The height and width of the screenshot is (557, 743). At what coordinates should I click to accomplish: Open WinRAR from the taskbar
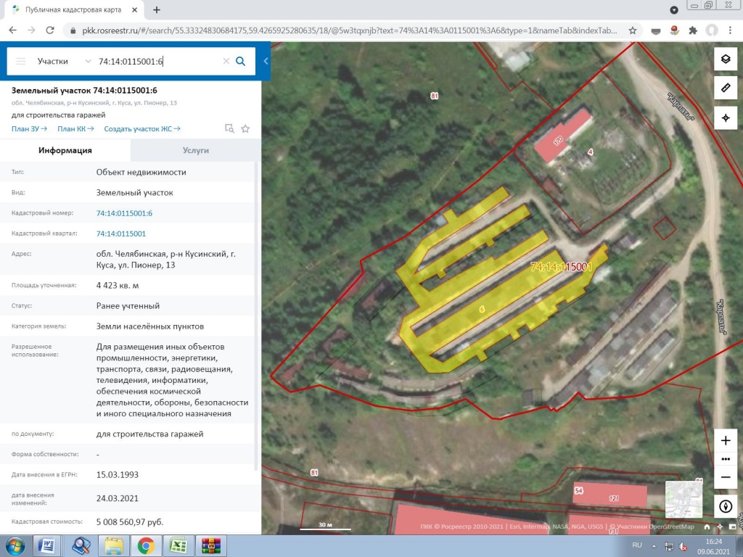(211, 546)
